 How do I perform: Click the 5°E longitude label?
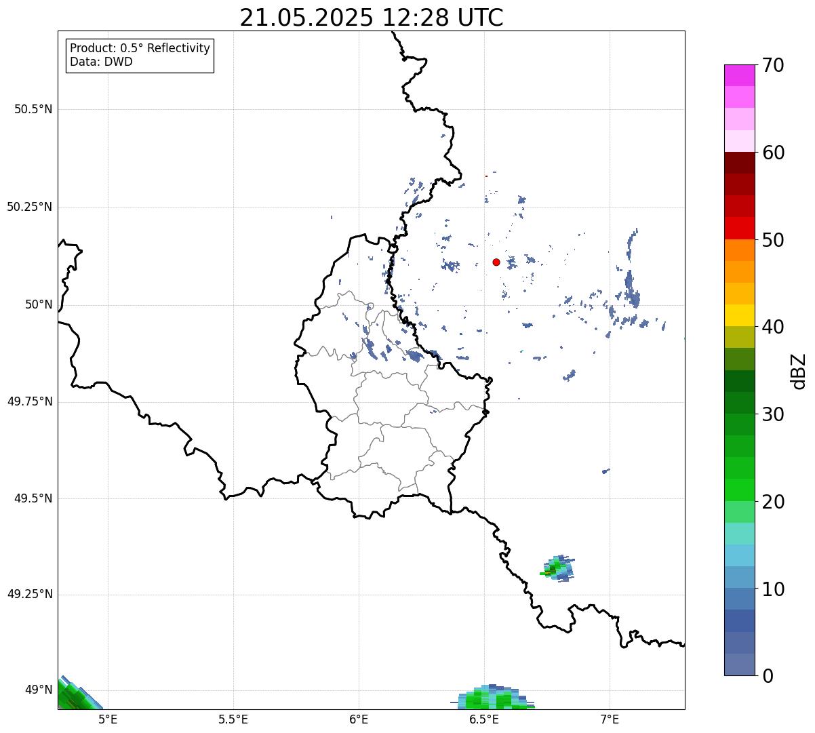point(108,719)
